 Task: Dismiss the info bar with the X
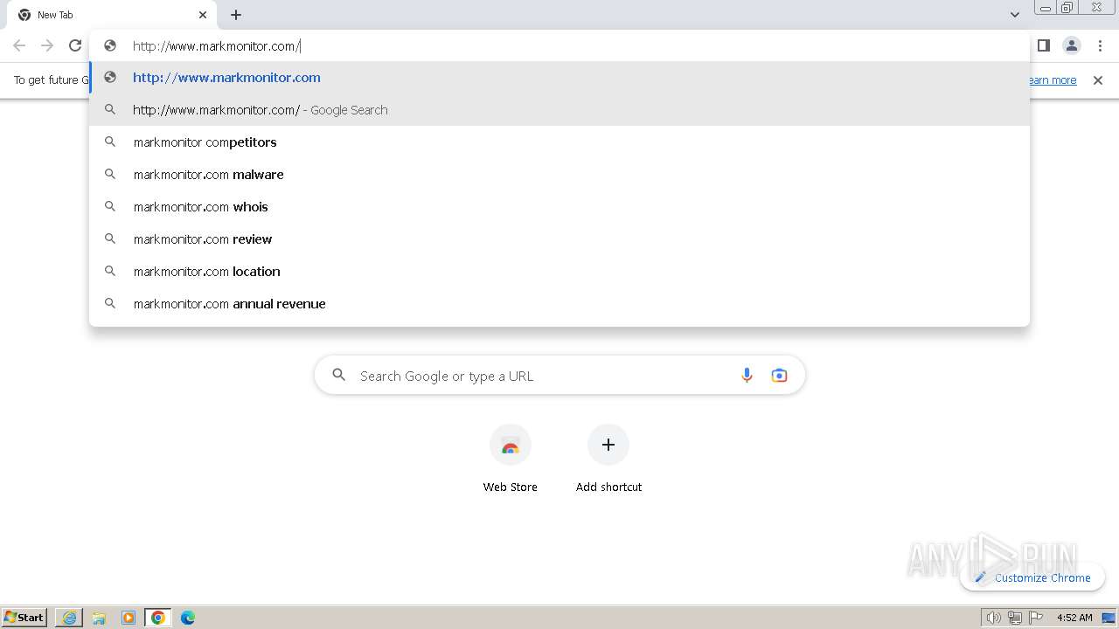pyautogui.click(x=1098, y=80)
